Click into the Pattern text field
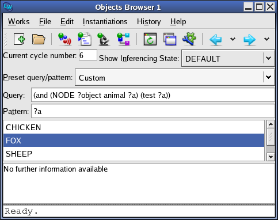Image resolution: width=278 pixels, height=220 pixels. tap(153, 111)
